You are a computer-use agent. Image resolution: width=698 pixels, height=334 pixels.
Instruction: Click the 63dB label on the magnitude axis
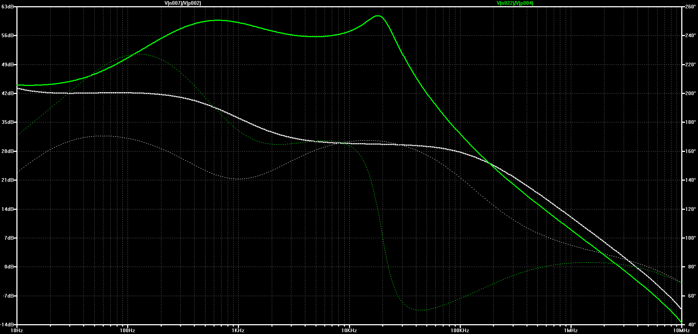click(x=8, y=7)
